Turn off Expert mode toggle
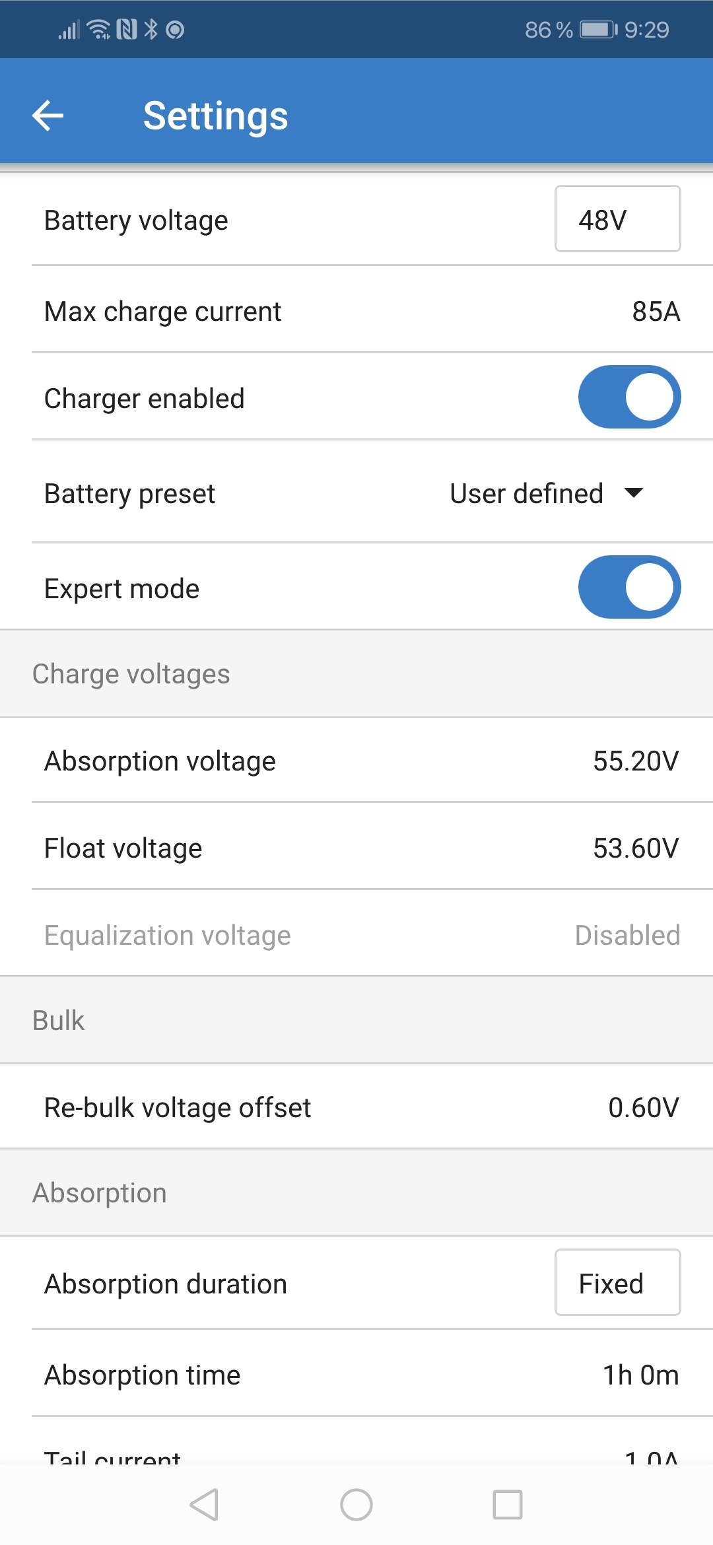This screenshot has width=713, height=1545. tap(629, 587)
